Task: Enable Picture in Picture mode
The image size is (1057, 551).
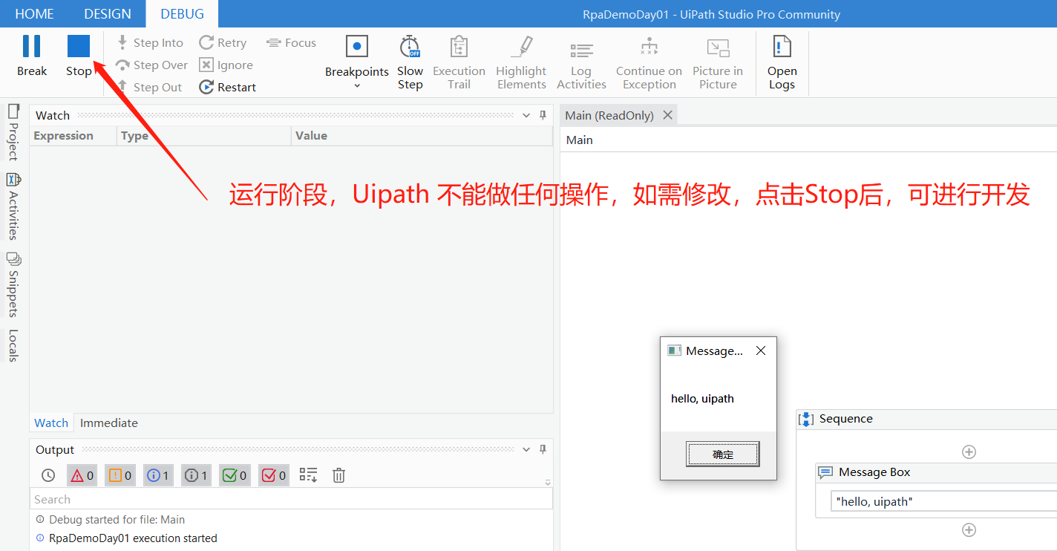Action: (x=718, y=63)
